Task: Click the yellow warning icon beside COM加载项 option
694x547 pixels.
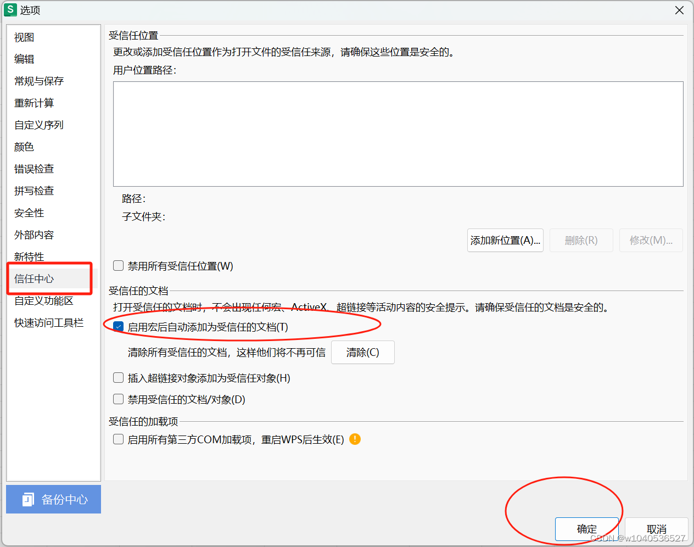Action: click(354, 439)
